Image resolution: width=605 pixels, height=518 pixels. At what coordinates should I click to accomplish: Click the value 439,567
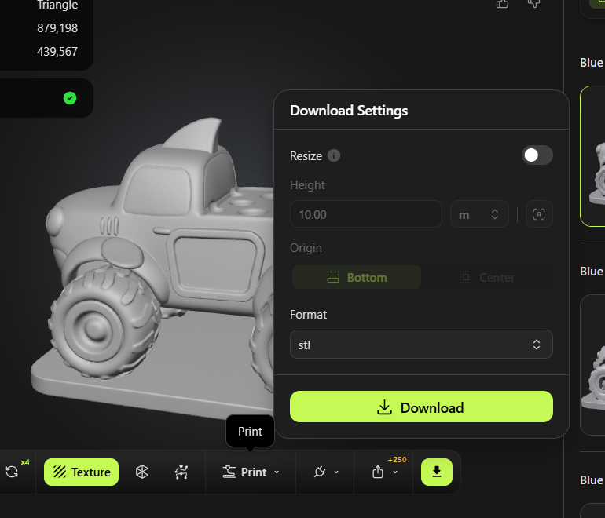[57, 52]
